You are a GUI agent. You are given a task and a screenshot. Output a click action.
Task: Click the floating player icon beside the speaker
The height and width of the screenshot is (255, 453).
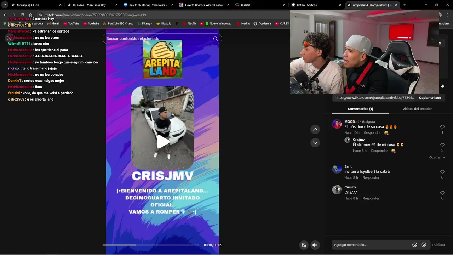click(x=304, y=245)
